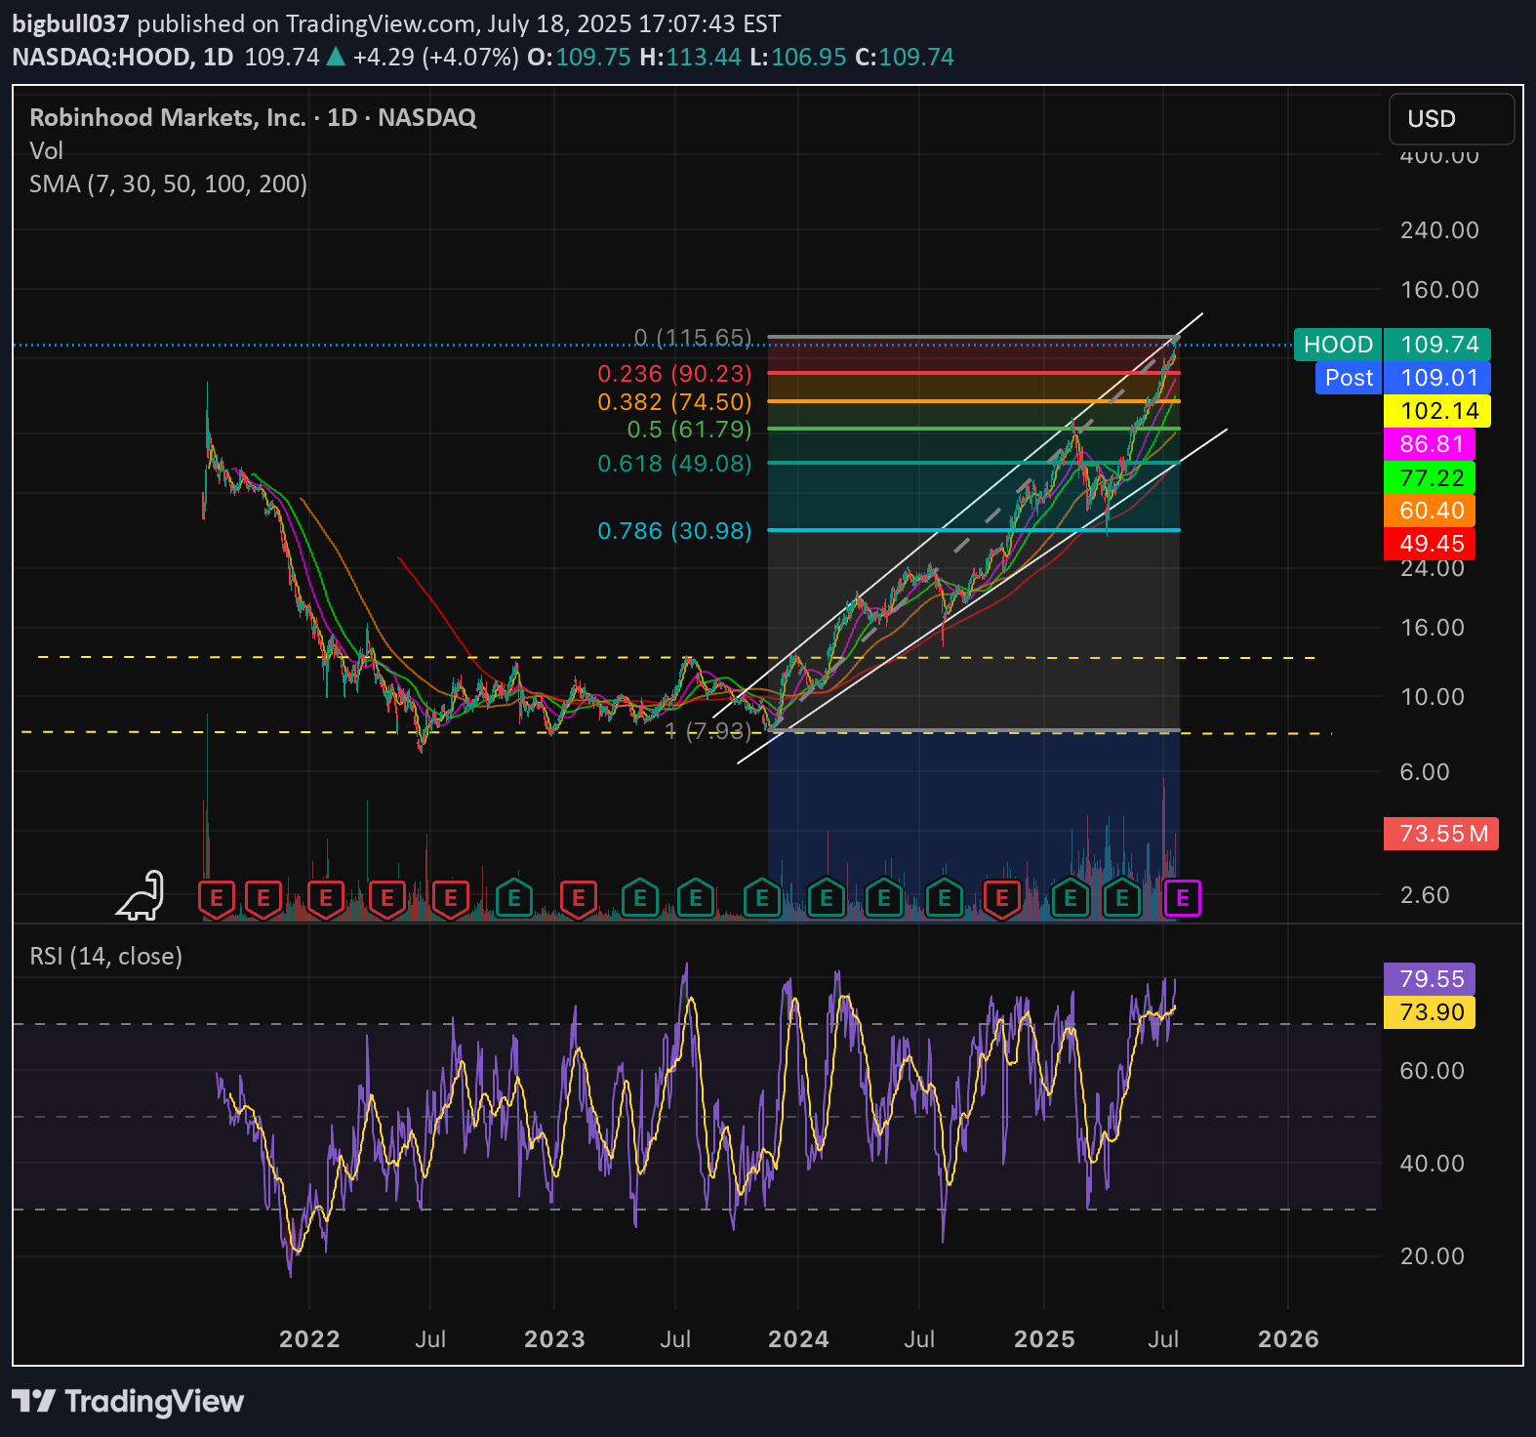Click the green up-triangle beside 109.74 in header

coord(336,57)
